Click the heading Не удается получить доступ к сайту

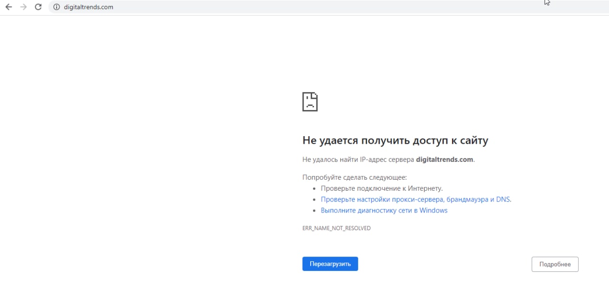(x=395, y=140)
